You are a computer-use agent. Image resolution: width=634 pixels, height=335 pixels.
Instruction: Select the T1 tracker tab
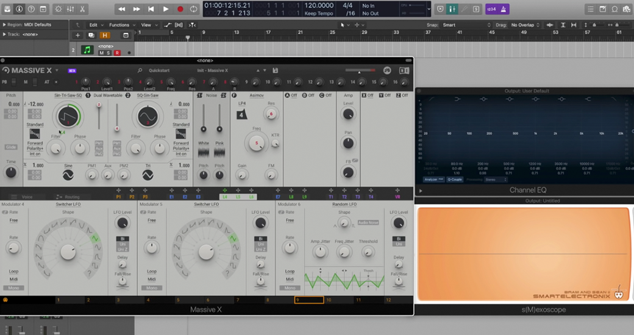[331, 197]
